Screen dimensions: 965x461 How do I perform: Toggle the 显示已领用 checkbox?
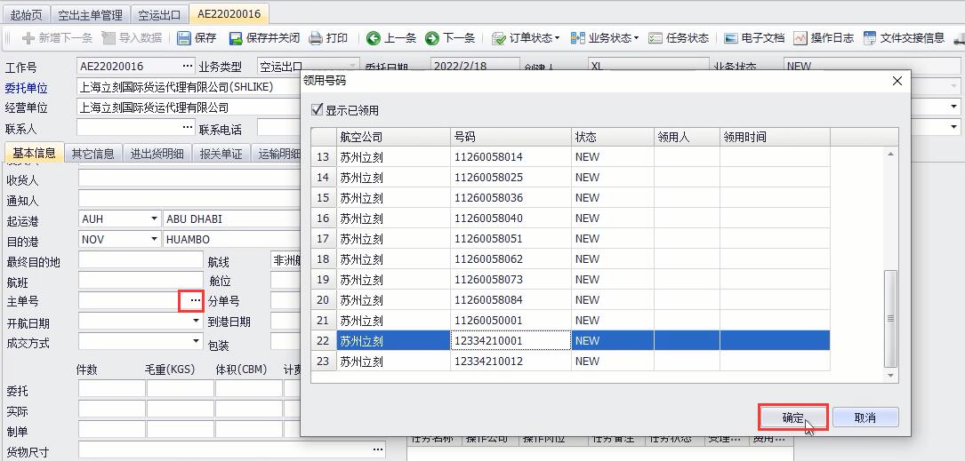pyautogui.click(x=318, y=110)
